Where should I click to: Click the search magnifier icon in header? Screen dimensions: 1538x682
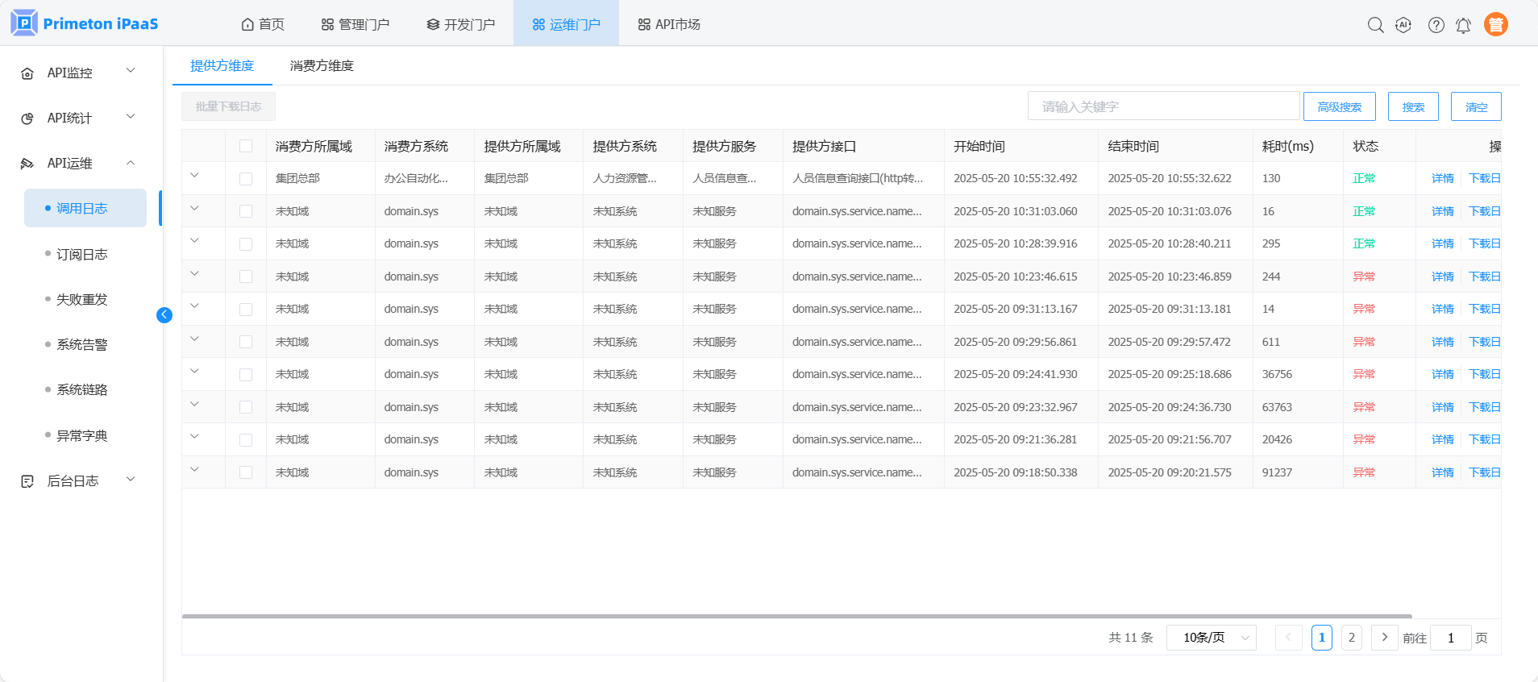(x=1375, y=25)
